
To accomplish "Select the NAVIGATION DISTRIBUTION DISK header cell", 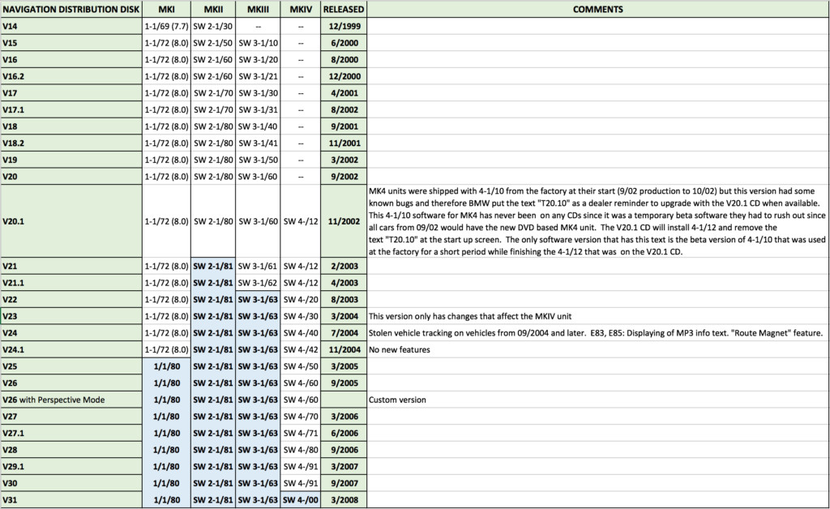I will (71, 9).
